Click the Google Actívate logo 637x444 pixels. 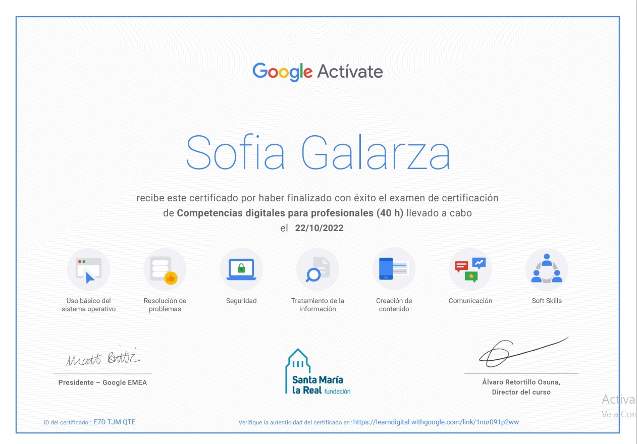(x=317, y=72)
